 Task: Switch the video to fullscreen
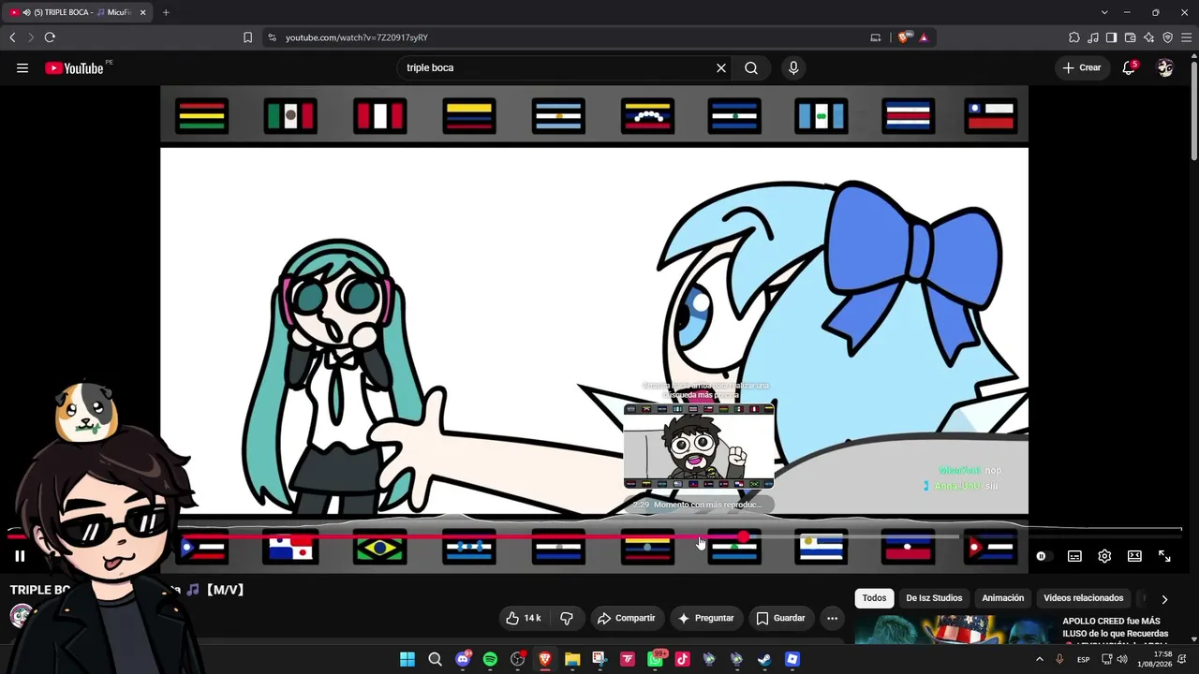1164,556
